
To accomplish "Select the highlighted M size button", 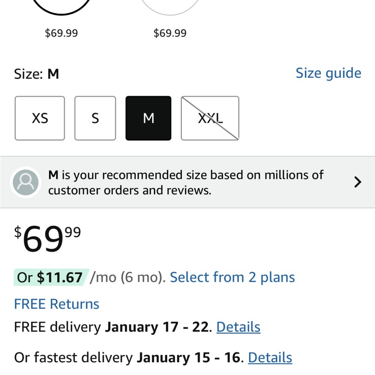I will click(148, 118).
